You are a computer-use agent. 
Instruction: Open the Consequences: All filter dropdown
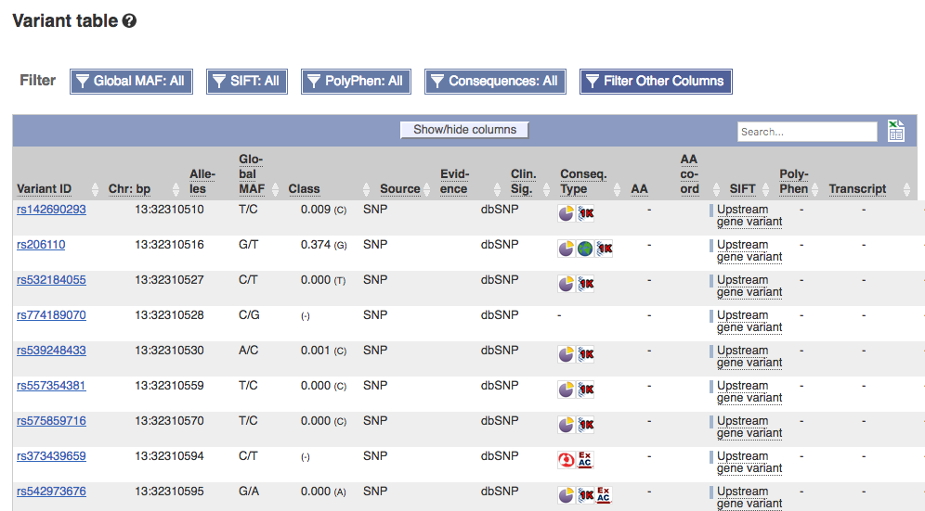(x=495, y=82)
